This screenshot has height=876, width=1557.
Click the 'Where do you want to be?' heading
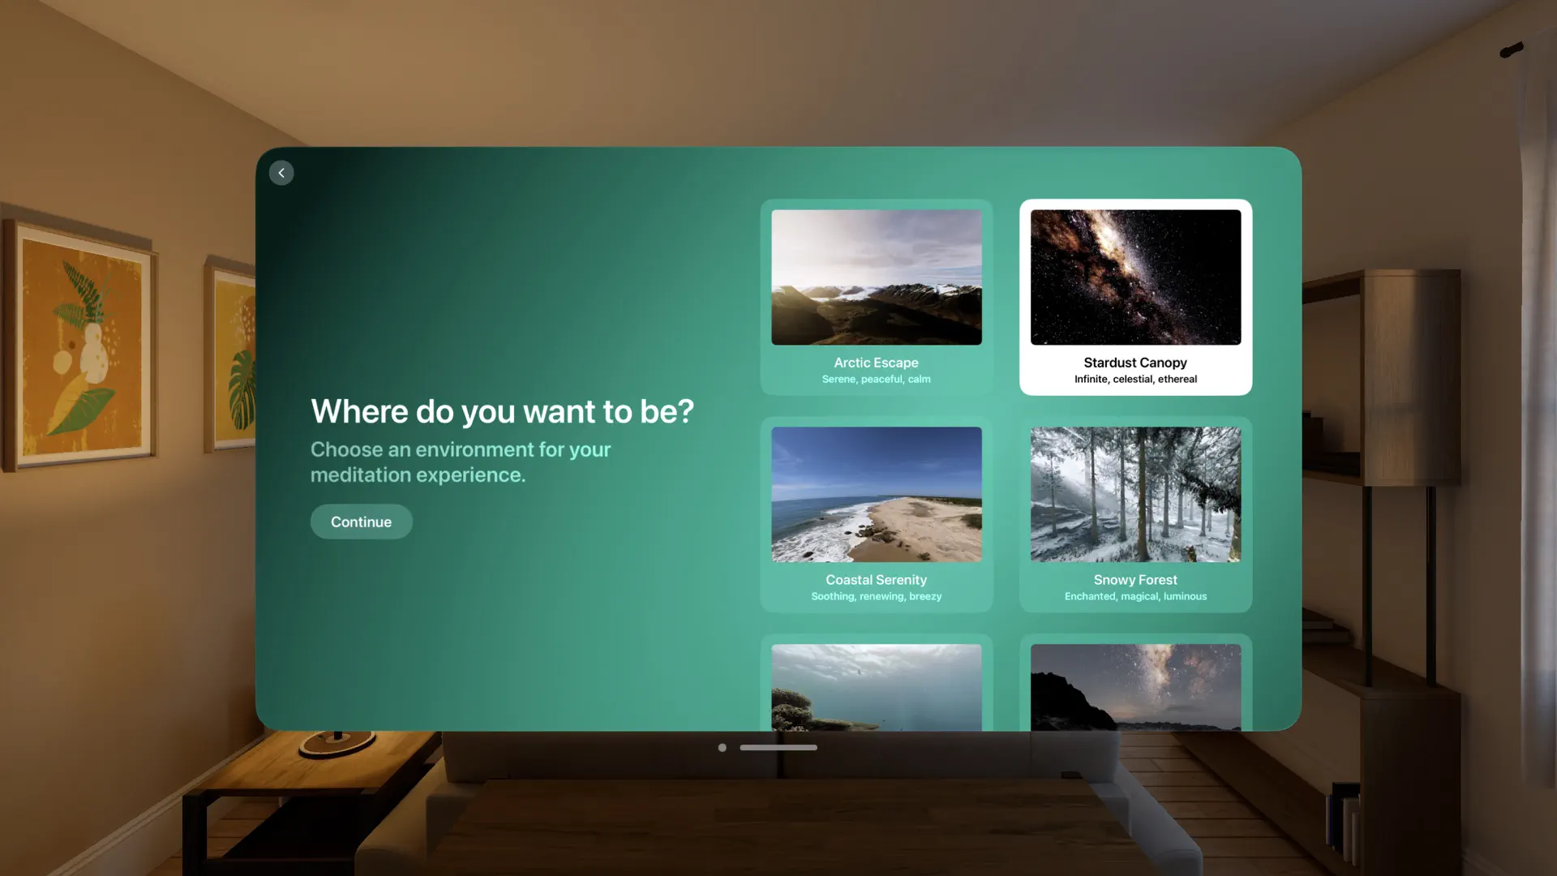click(502, 411)
